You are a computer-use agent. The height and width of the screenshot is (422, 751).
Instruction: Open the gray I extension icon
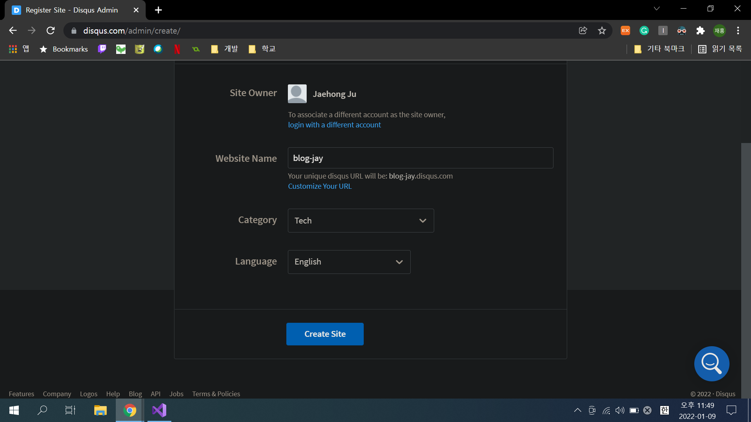pos(663,30)
